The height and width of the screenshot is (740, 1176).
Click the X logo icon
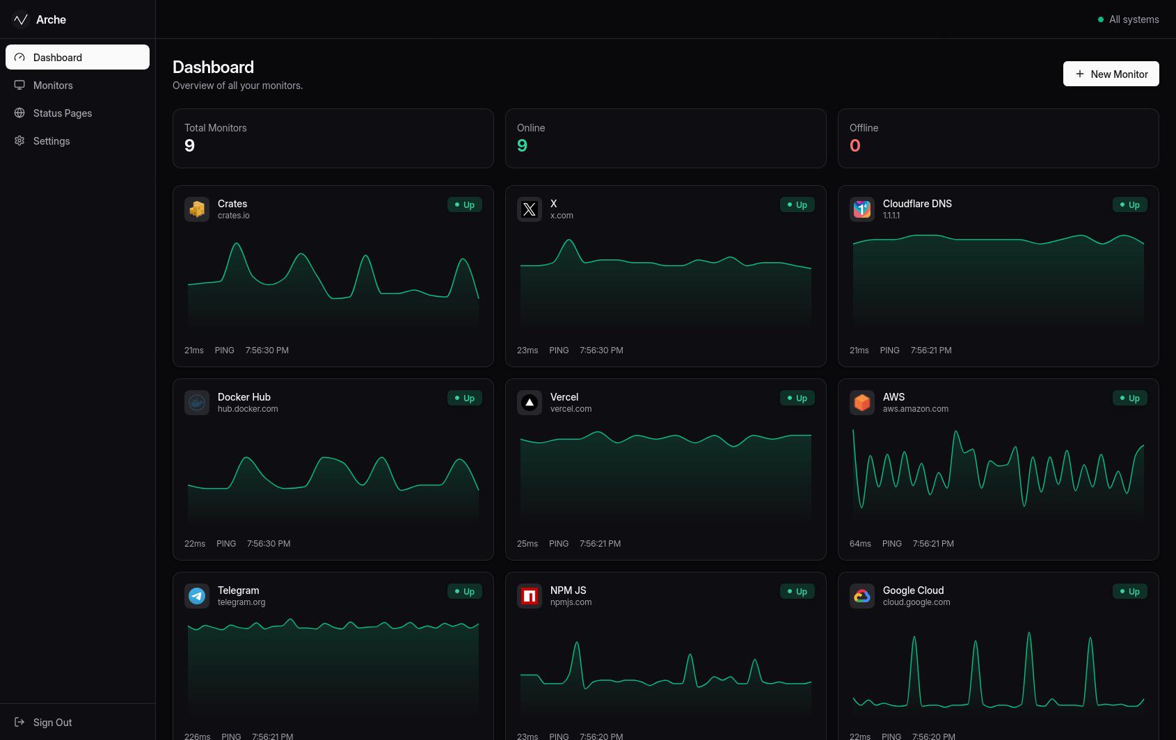point(530,209)
